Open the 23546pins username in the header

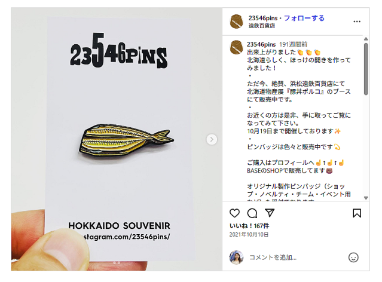click(x=263, y=18)
